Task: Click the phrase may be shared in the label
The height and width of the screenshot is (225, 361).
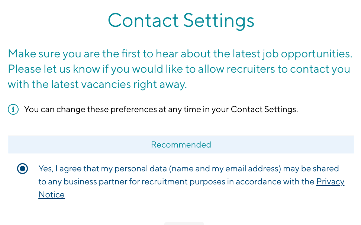Action: 311,169
